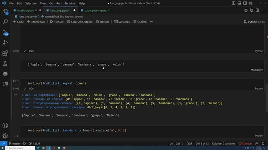Open the View menu
This screenshot has width=268, height=150.
(43, 3)
